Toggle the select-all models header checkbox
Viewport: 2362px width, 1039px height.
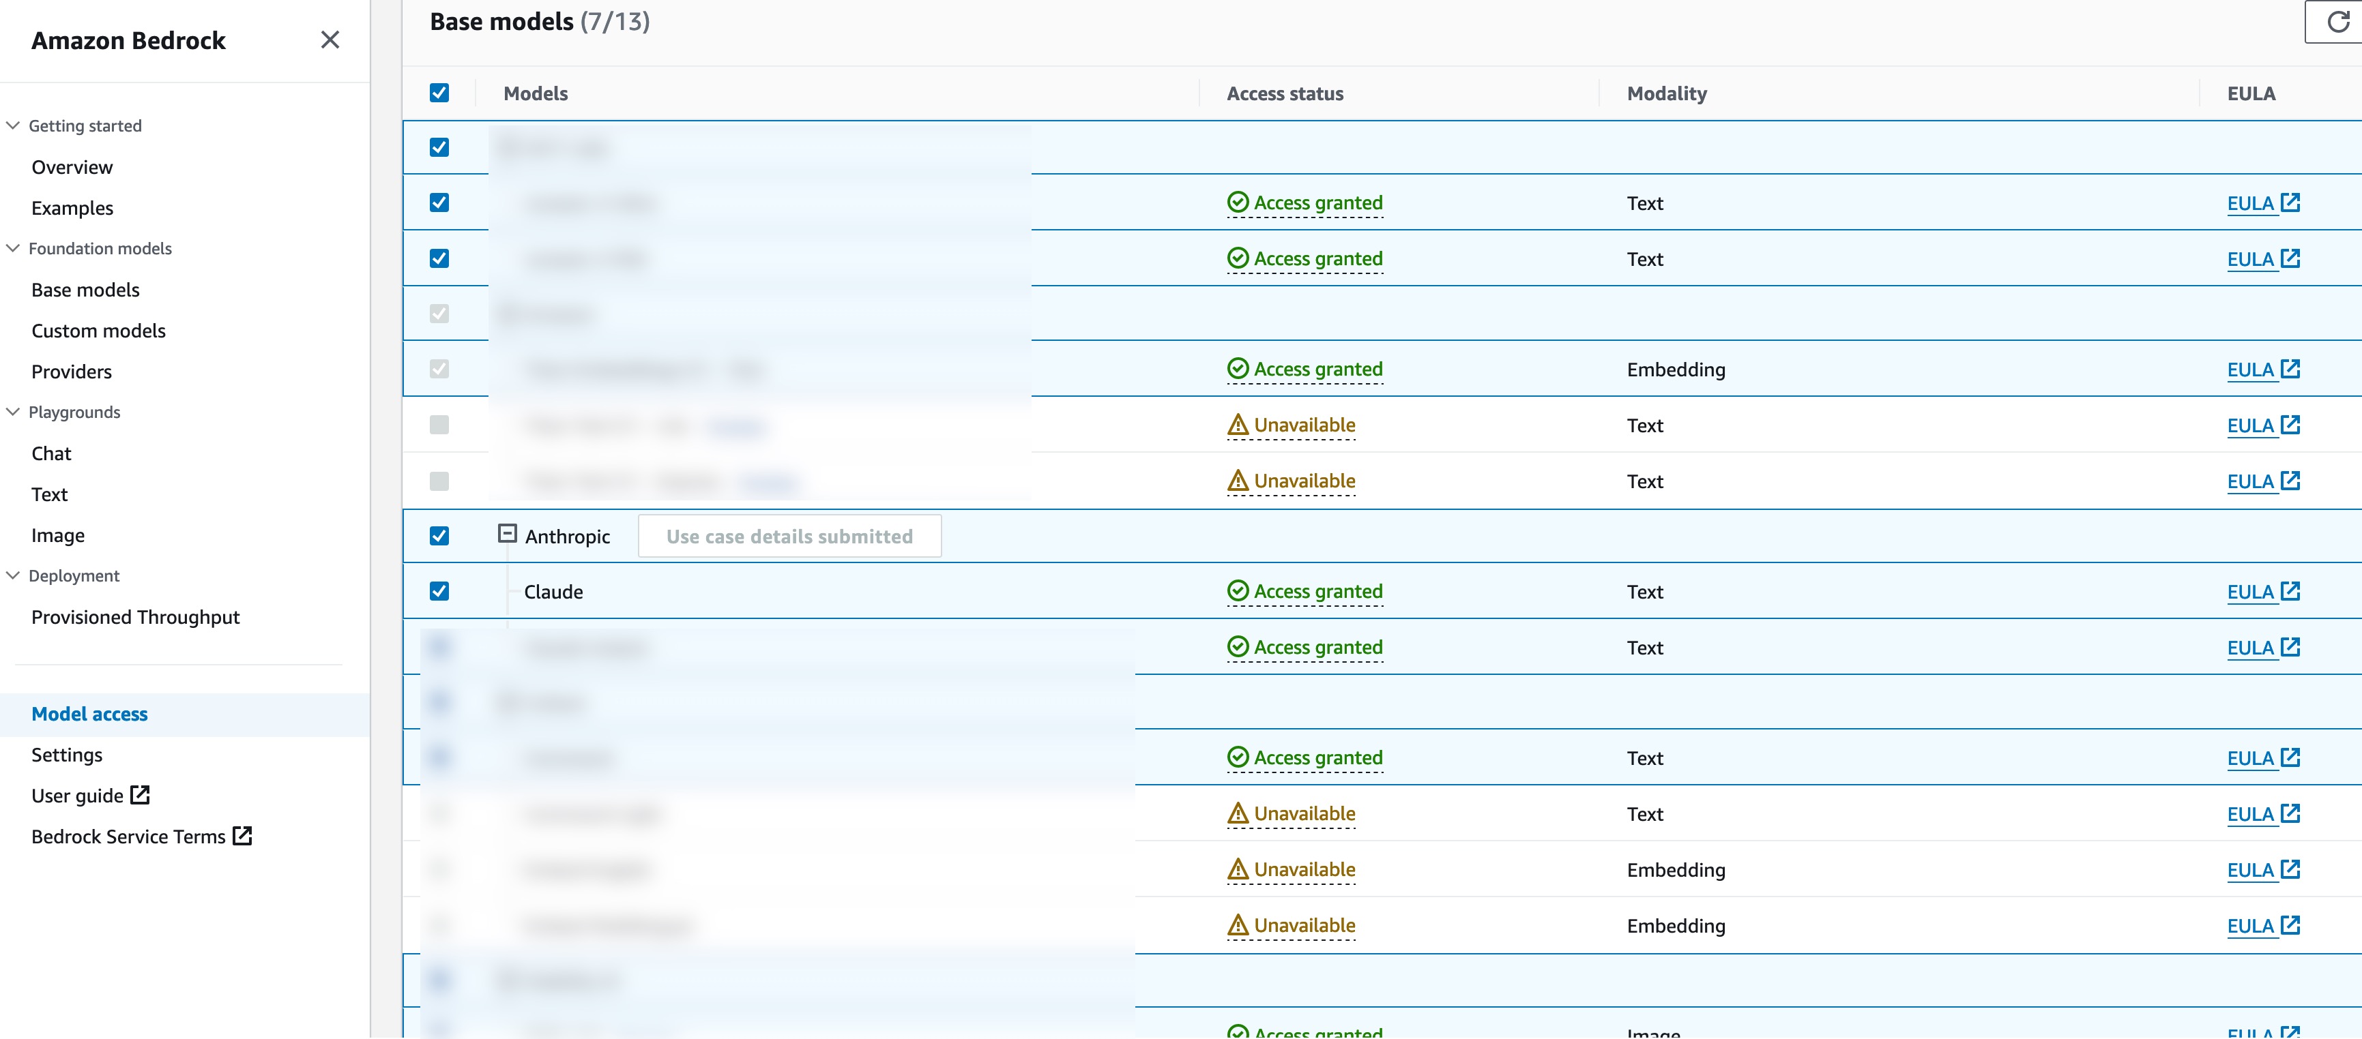439,93
